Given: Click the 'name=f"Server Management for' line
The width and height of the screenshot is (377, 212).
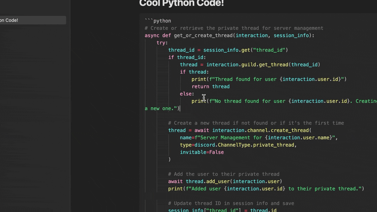Looking at the screenshot, I should pyautogui.click(x=259, y=138).
